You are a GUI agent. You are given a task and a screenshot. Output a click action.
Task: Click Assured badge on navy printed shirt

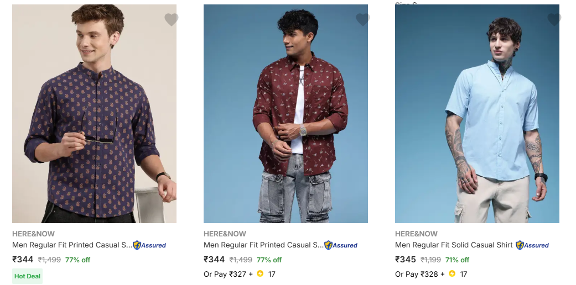pyautogui.click(x=149, y=245)
